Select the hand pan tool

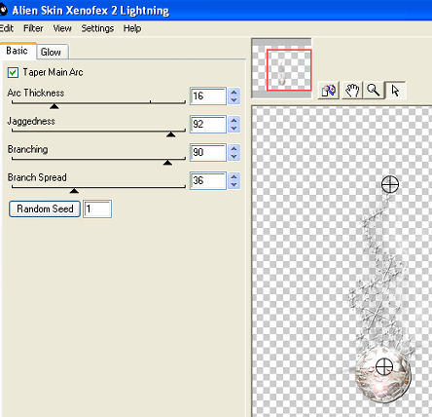tap(351, 90)
